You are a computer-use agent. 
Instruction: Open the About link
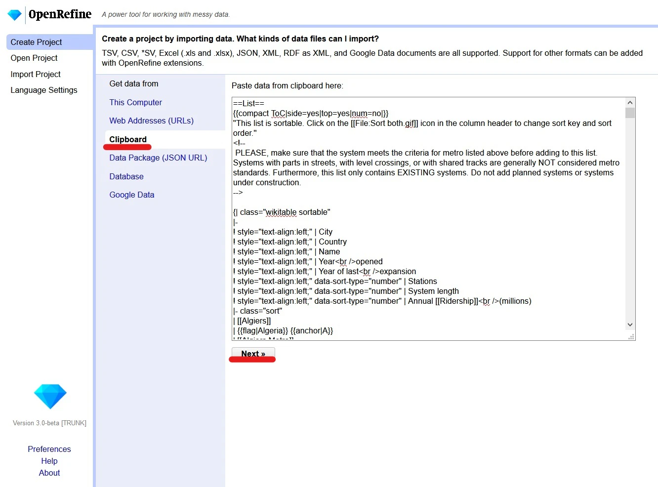click(x=49, y=473)
